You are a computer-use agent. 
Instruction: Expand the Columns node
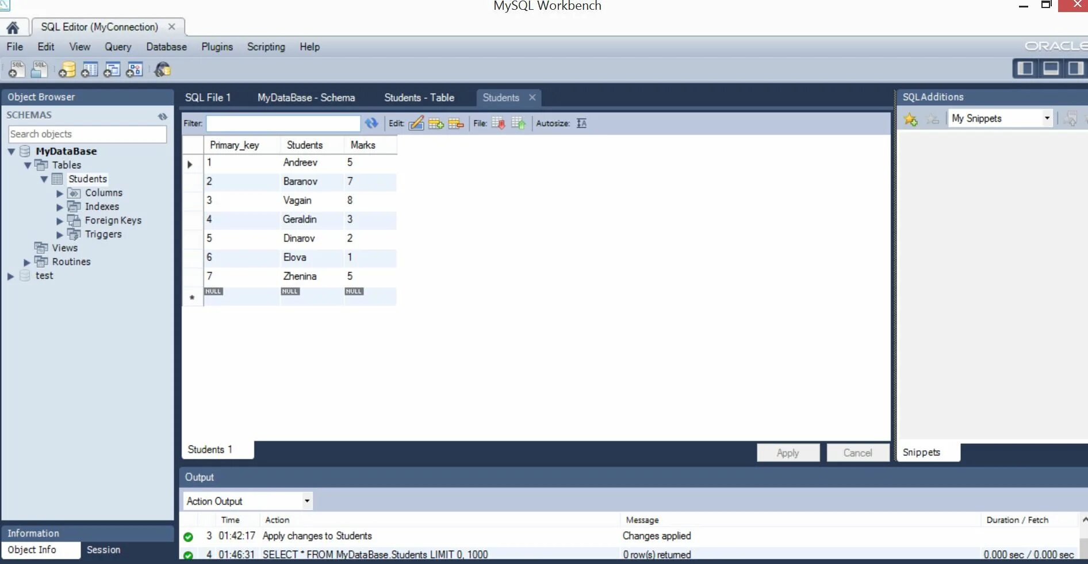click(60, 193)
